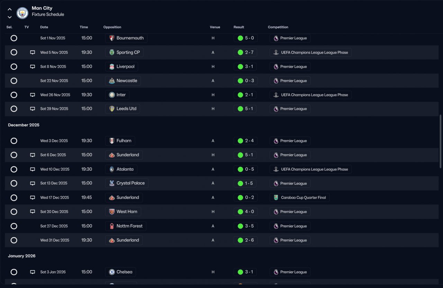Screen dimensions: 443x288
Task: View the 0 - 2 Carabao Cup result
Action: (x=245, y=198)
